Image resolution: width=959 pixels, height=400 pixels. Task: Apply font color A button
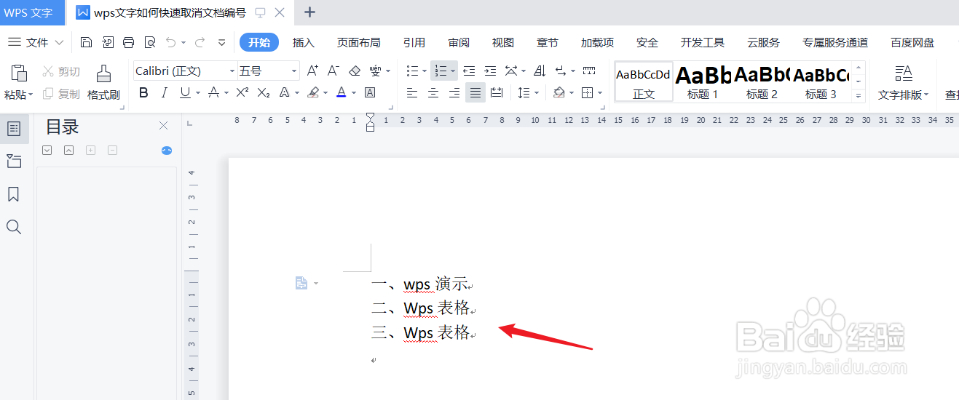click(x=342, y=92)
